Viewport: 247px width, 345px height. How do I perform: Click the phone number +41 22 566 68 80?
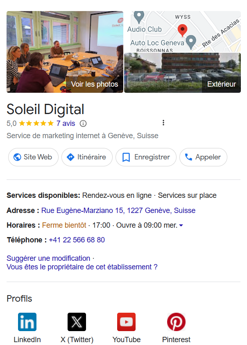(x=77, y=240)
